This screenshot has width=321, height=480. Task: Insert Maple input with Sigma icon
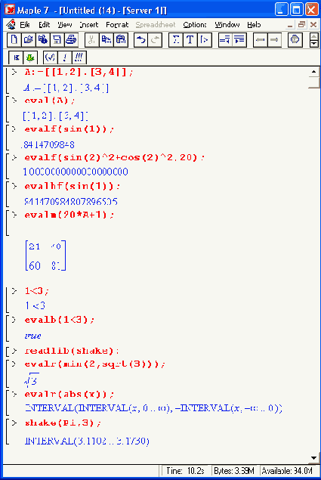[x=176, y=40]
